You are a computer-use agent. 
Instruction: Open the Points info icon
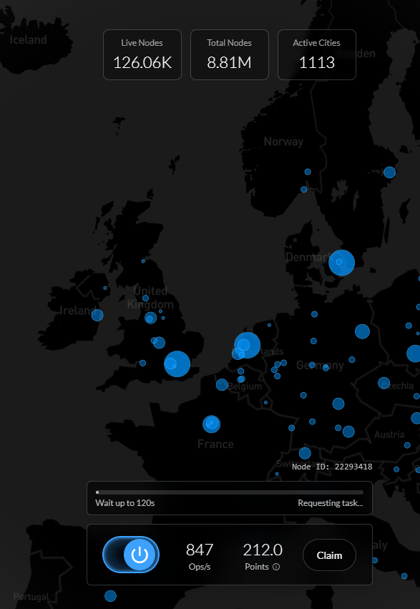pos(276,567)
